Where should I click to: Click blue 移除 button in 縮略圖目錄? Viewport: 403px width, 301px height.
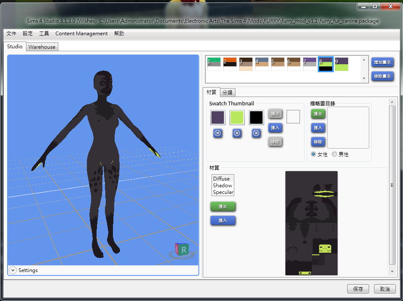coord(318,142)
